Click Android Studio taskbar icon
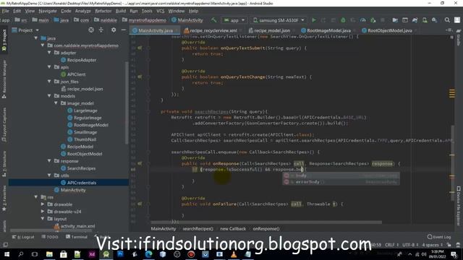 pyautogui.click(x=106, y=254)
